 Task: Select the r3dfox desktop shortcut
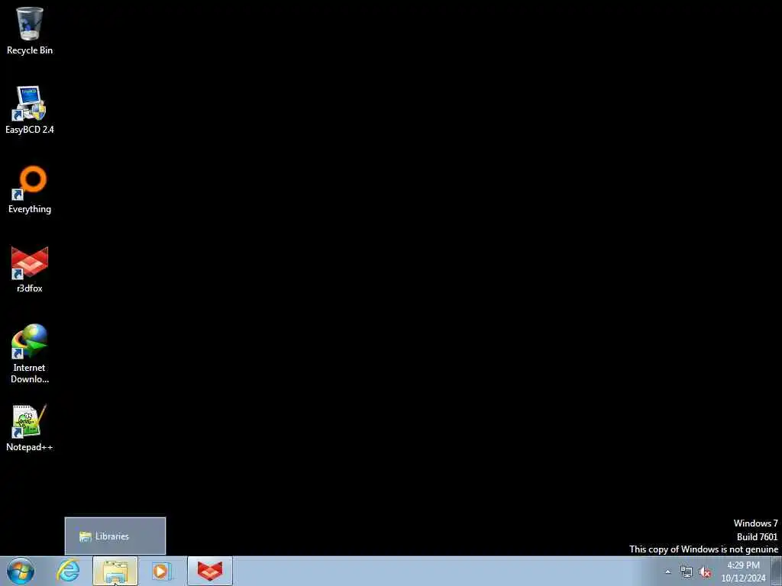pos(30,269)
